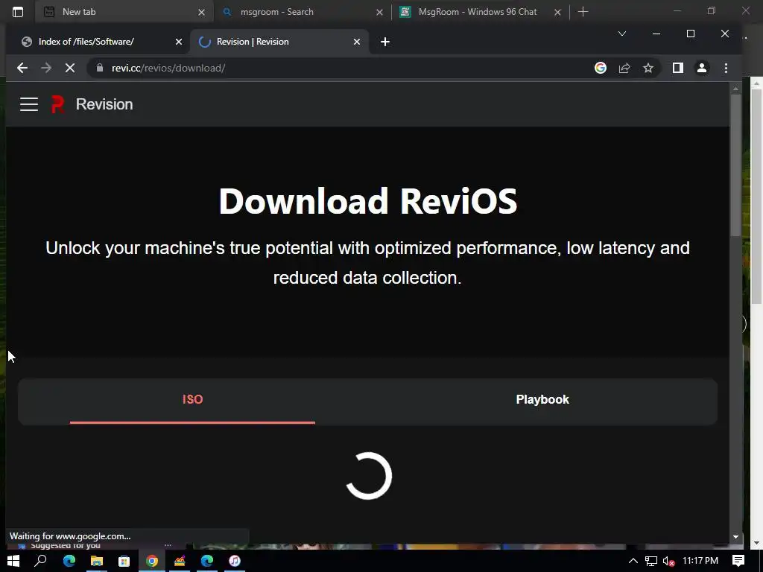
Task: Click the Chrome page scrollbar thumb
Action: pos(735,165)
